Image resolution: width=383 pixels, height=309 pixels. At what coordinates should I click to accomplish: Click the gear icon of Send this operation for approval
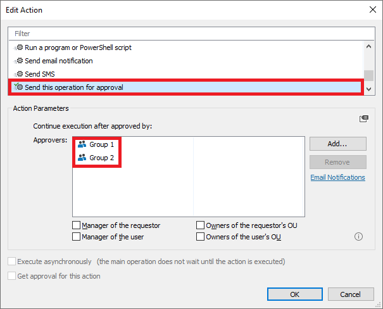(18, 87)
